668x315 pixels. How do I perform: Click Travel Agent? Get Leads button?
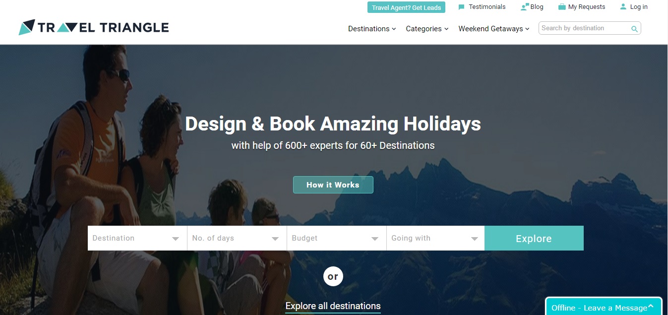click(x=406, y=7)
